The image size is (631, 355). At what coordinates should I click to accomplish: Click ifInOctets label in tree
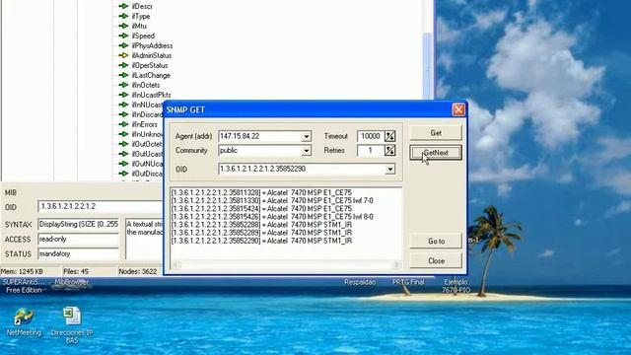coord(146,85)
